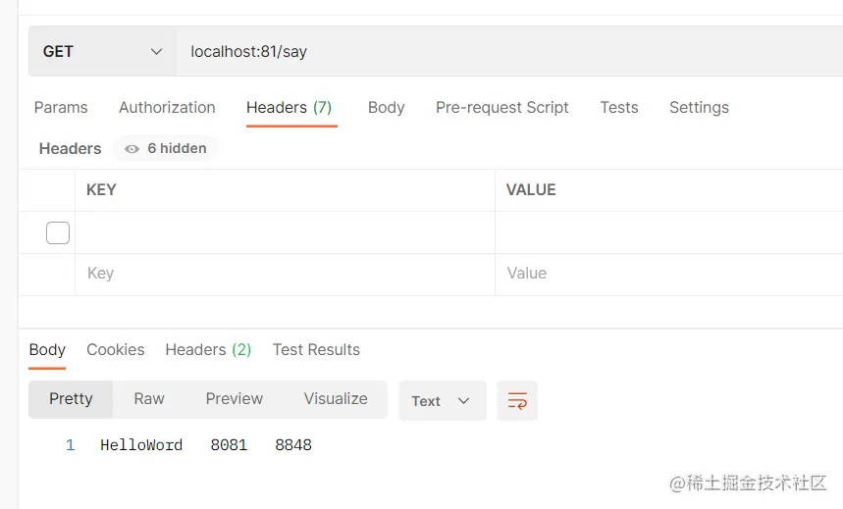Viewport: 843px width, 509px height.
Task: Choose the Pretty response view
Action: coord(71,399)
